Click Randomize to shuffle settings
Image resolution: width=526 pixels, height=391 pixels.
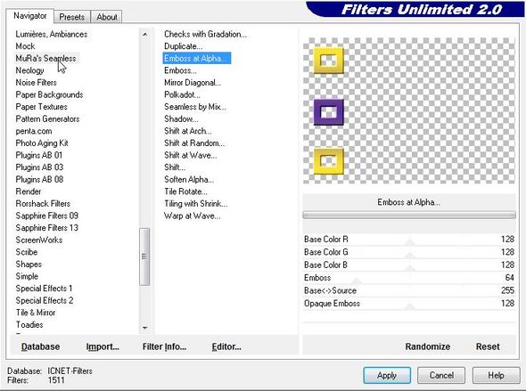[428, 346]
